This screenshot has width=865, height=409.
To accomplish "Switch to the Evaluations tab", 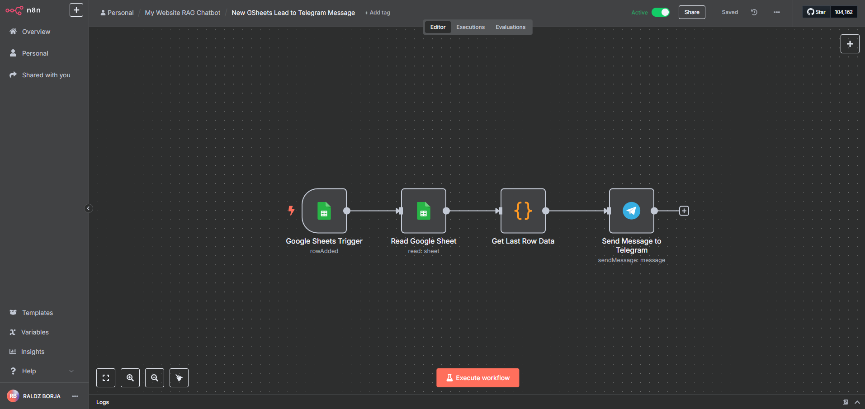I will pyautogui.click(x=510, y=27).
